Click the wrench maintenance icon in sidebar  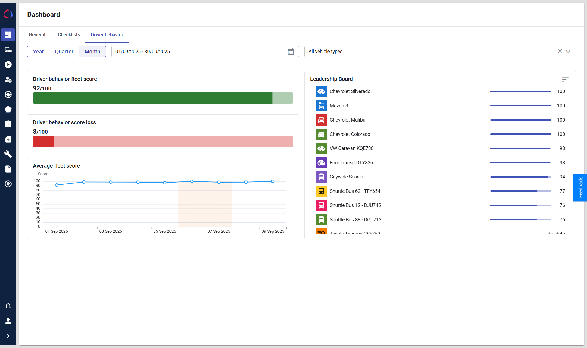pos(8,154)
